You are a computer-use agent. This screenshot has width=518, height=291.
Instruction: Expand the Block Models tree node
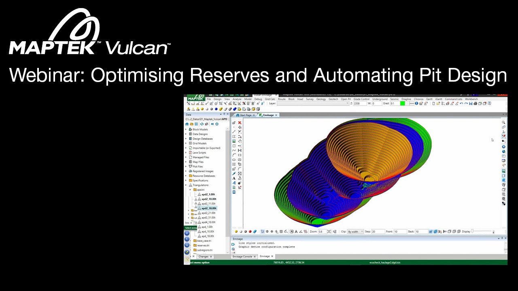point(186,129)
